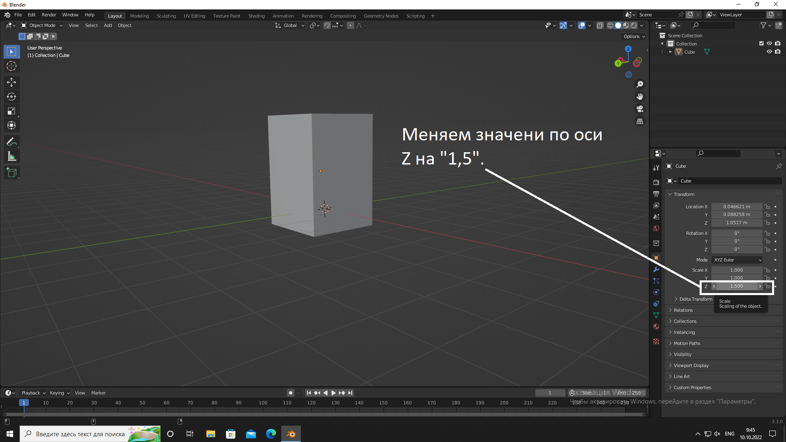
Task: Add new workspace plus button
Action: pyautogui.click(x=433, y=16)
